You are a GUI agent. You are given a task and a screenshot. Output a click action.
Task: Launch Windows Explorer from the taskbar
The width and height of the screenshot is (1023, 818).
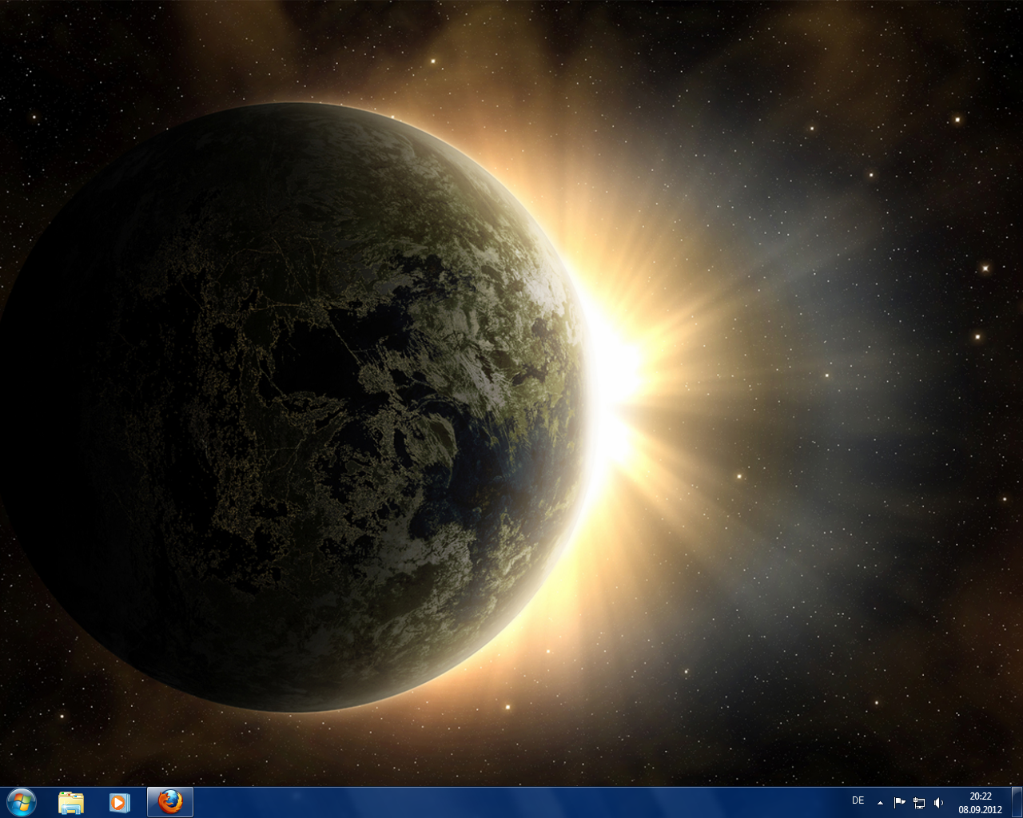(x=71, y=802)
